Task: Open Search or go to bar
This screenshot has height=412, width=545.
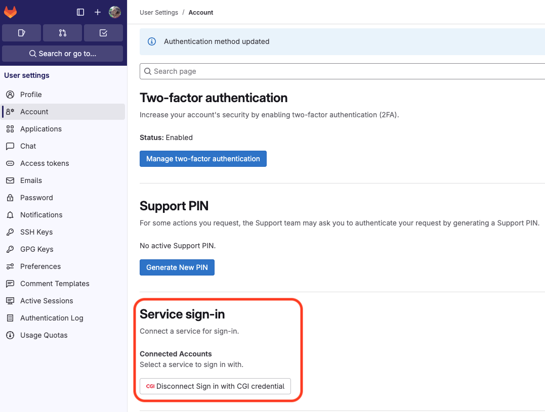Action: click(x=62, y=54)
